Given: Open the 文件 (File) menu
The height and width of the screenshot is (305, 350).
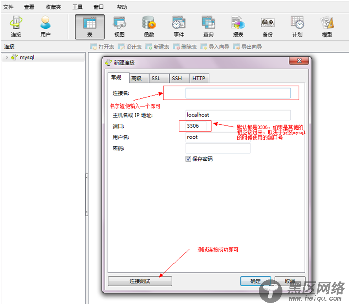Looking at the screenshot, I should (9, 7).
